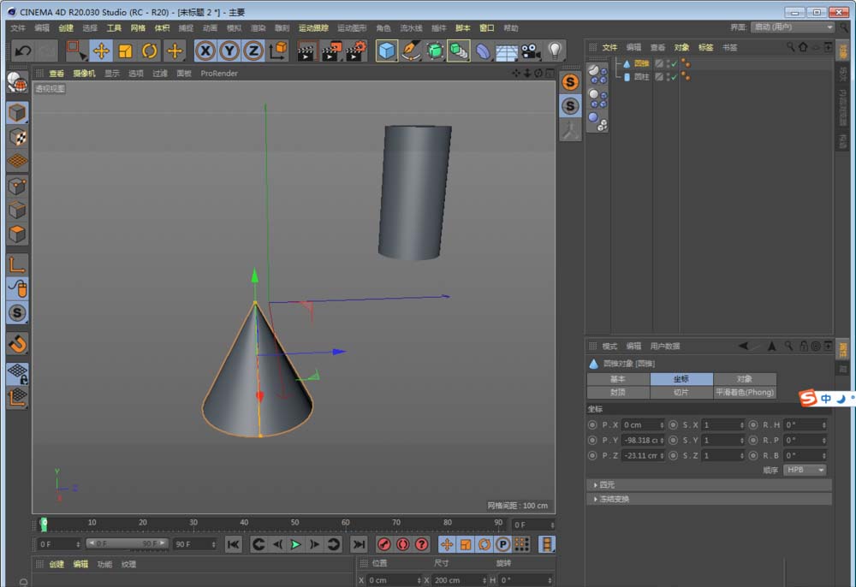Lock the X axis toolbar icon
856x587 pixels.
click(x=205, y=50)
